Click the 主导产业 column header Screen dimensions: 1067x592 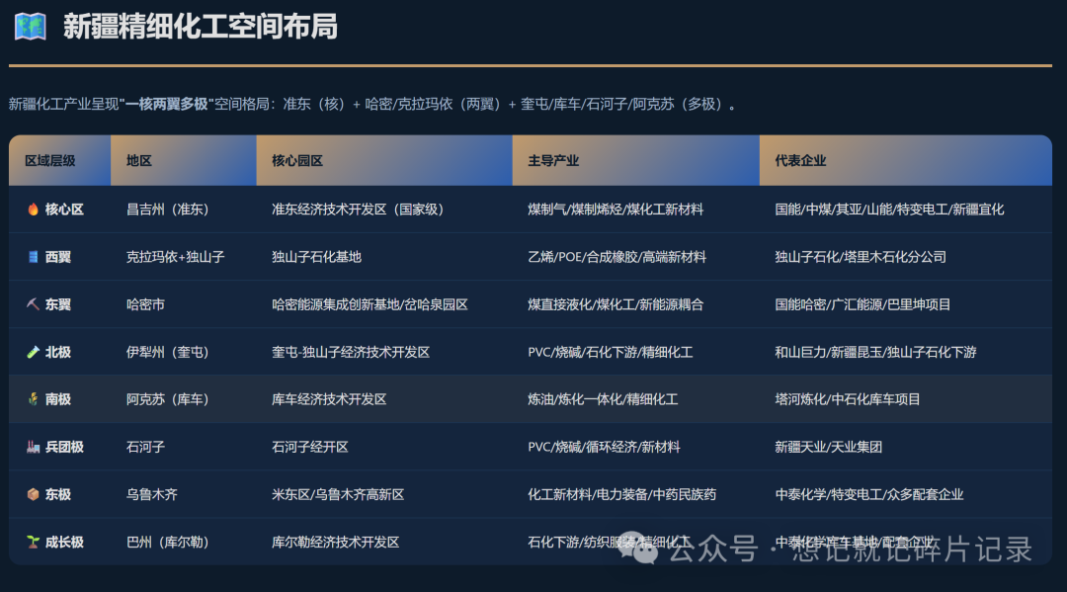tap(635, 160)
